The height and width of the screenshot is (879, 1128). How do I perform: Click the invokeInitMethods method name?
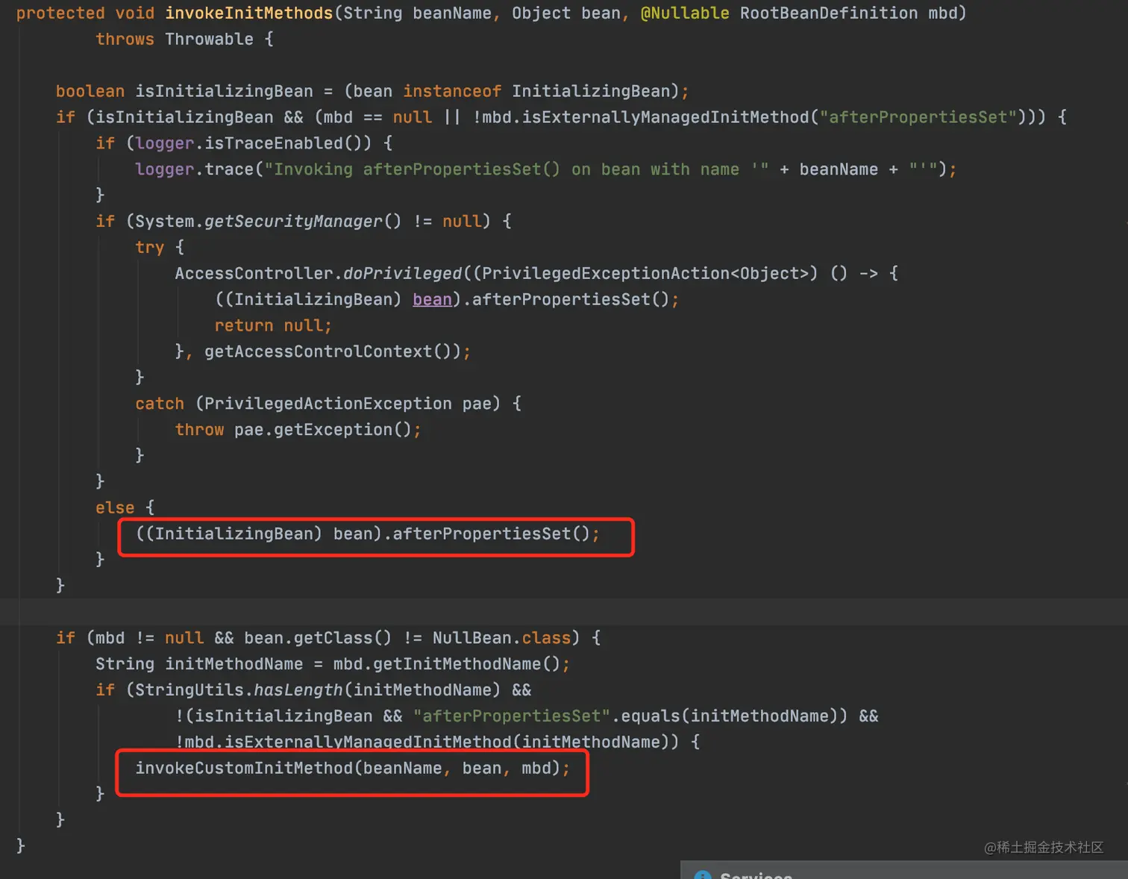tap(249, 13)
